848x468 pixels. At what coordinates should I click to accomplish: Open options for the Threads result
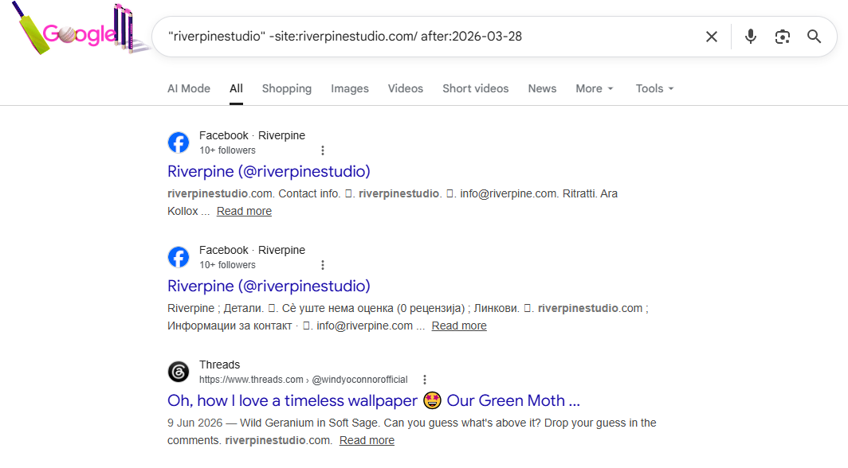point(425,380)
